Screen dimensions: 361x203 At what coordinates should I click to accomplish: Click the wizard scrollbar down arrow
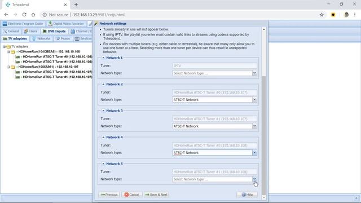pyautogui.click(x=264, y=197)
